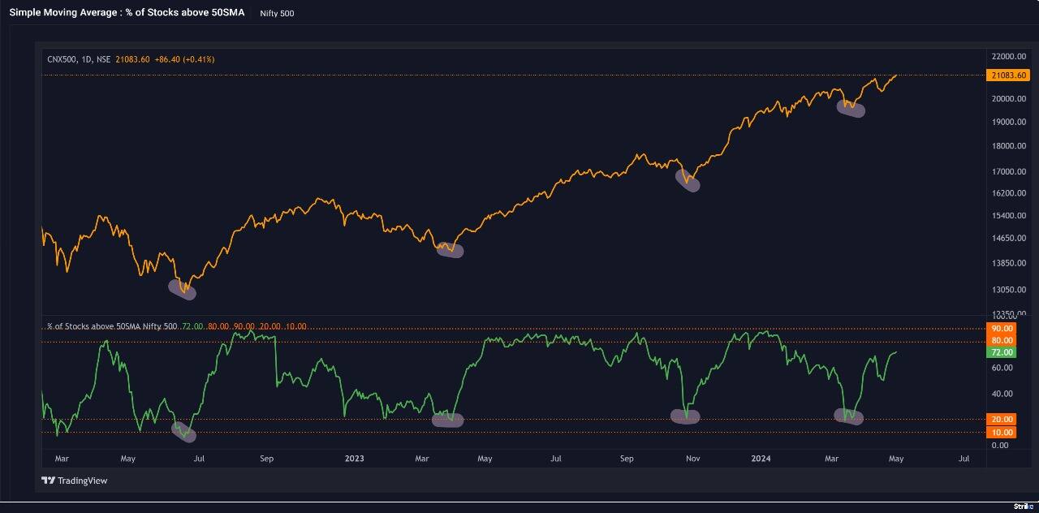The image size is (1039, 513).
Task: Open the % of Stocks above 50SMA indicator legend
Action: 112,326
